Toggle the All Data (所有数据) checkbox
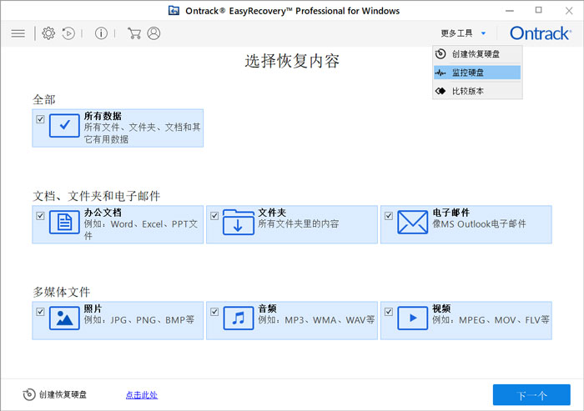The image size is (584, 411). tap(40, 119)
